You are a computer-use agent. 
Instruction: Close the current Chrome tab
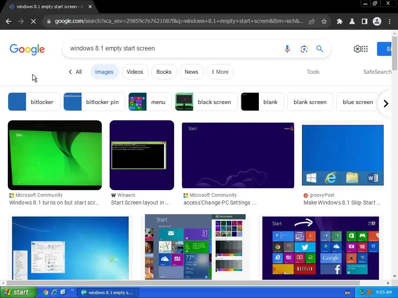click(90, 7)
